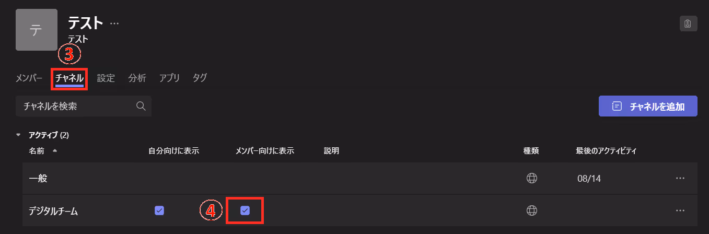709x234 pixels.
Task: Uncheck メンバー向けに表示 for デジタルチーム
Action: point(245,210)
